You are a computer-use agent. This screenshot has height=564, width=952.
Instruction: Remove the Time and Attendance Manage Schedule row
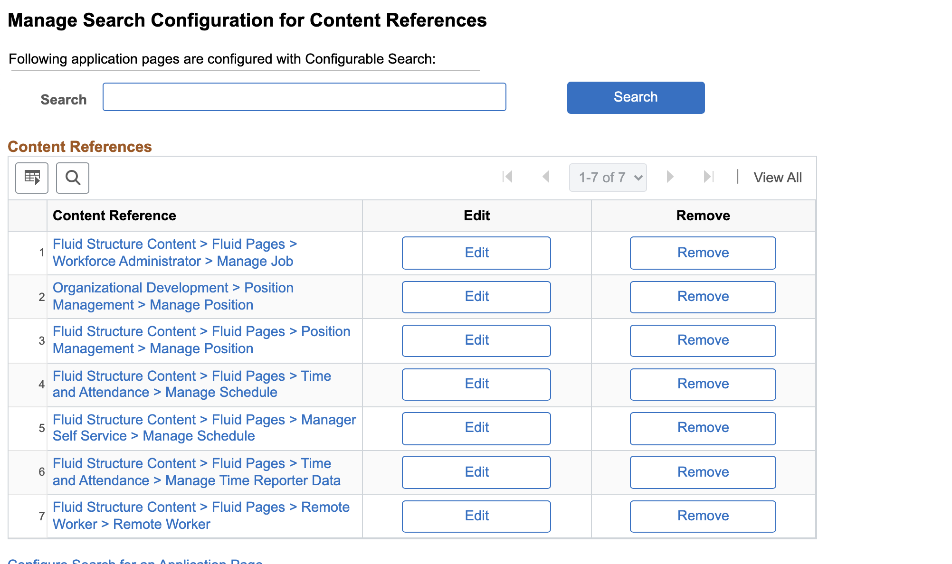tap(703, 384)
